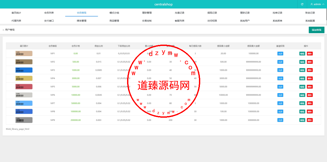Toggle the 允许 invite permission for VIP8
327x162 pixels.
click(280, 112)
